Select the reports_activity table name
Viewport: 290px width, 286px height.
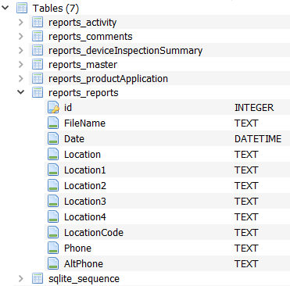[83, 23]
